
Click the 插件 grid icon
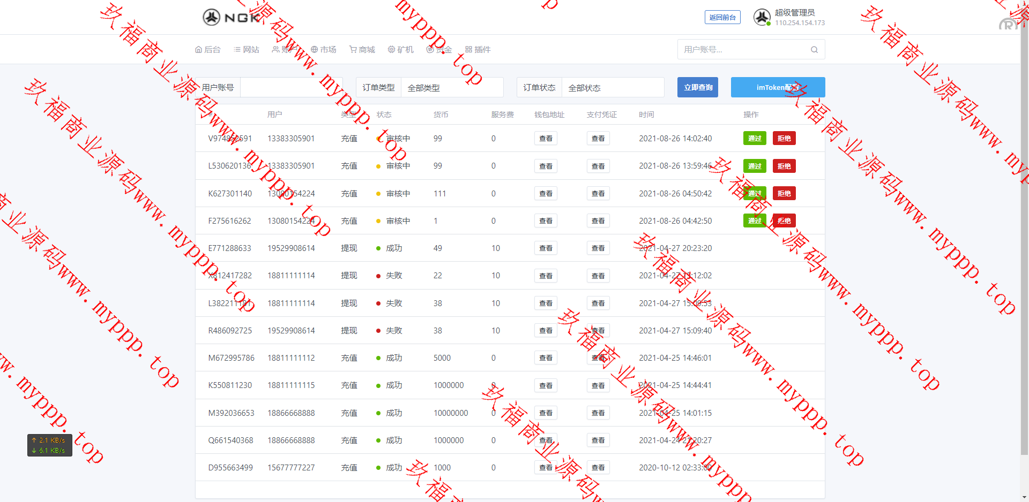[x=469, y=50]
